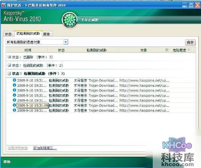
Task: Minimize the Kaspersky window
Action: (x=185, y=5)
